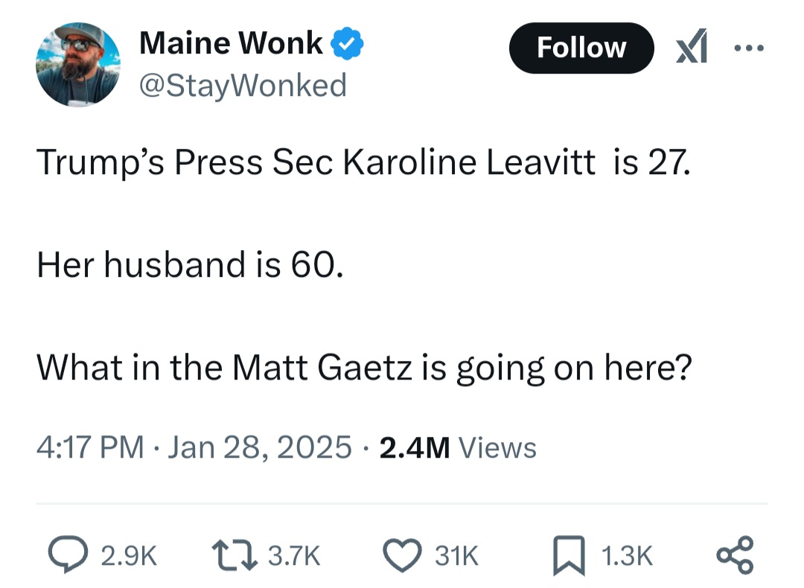Bookmark this post

click(569, 555)
